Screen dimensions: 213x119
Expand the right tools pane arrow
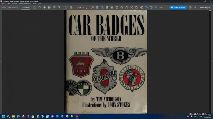pyautogui.click(x=212, y=62)
